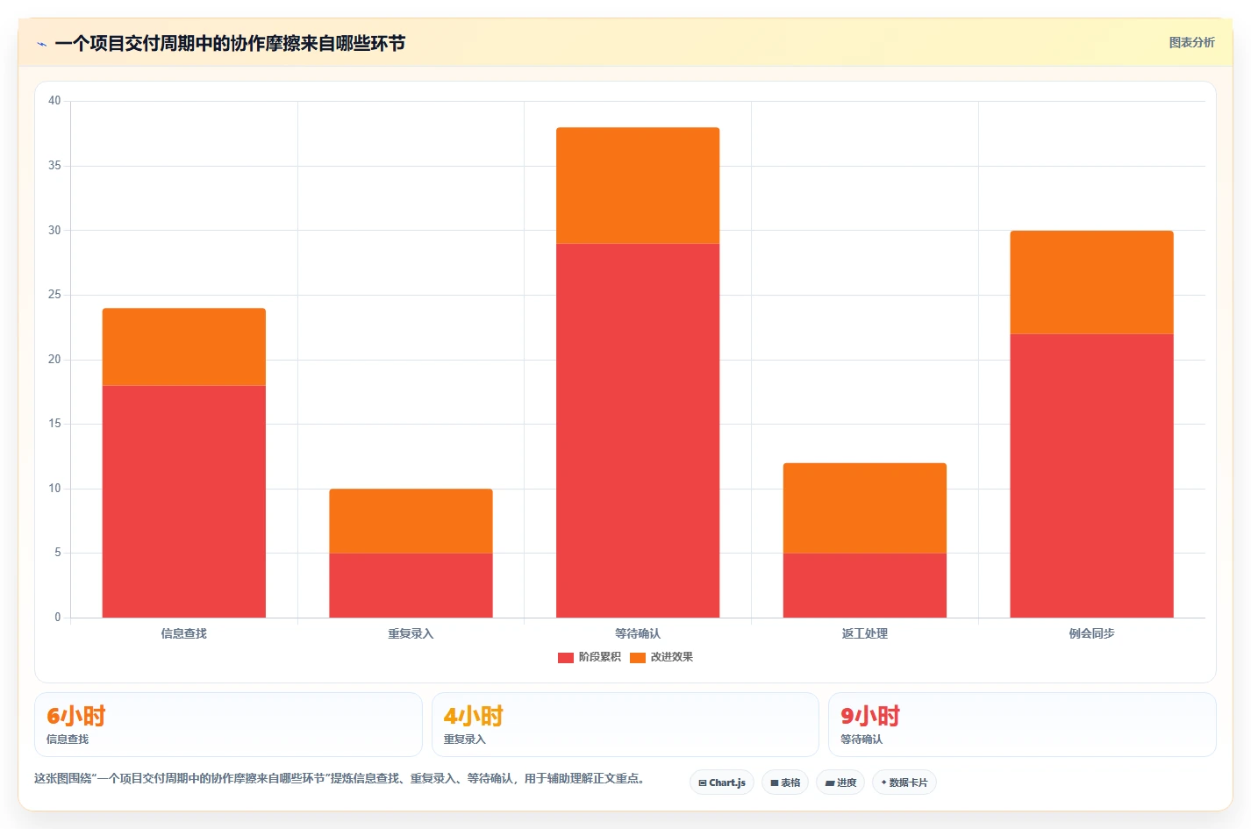Click the 重复录入 x-axis label
This screenshot has height=829, width=1251.
[411, 633]
